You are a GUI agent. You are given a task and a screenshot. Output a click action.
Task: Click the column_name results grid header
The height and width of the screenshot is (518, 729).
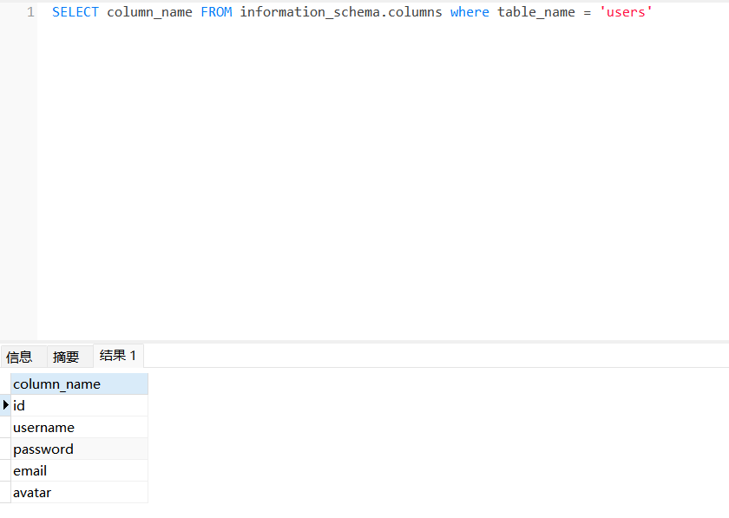[79, 384]
